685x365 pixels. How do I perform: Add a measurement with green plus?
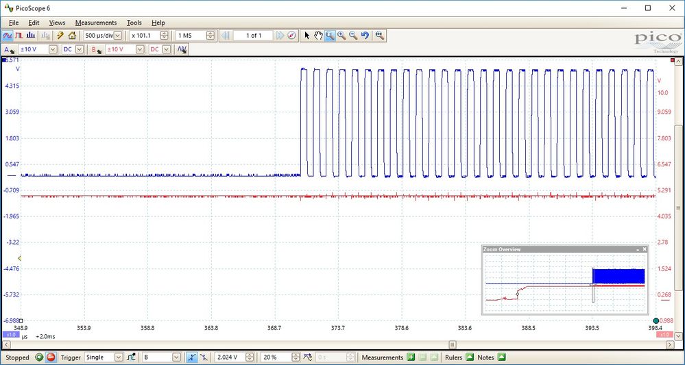[411, 357]
